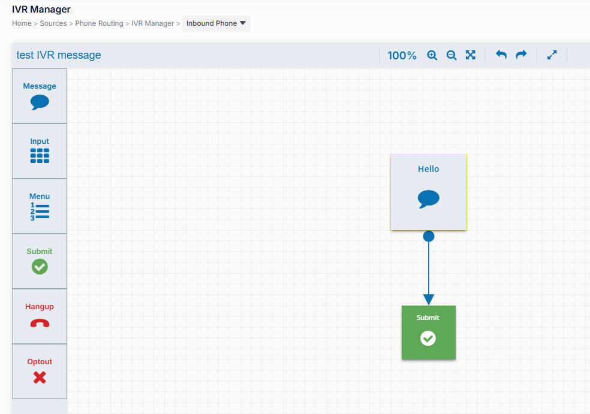The height and width of the screenshot is (414, 590).
Task: Navigate to Phone Routing breadcrumb
Action: [x=99, y=23]
